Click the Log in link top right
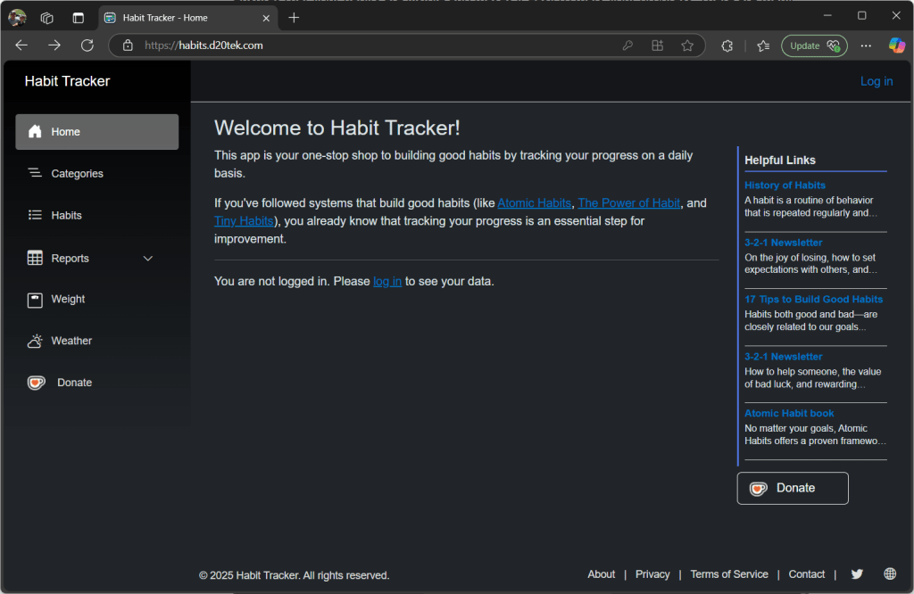 pyautogui.click(x=876, y=81)
